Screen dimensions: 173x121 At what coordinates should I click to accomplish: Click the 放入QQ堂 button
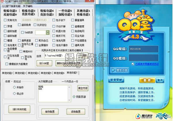[x=44, y=63]
